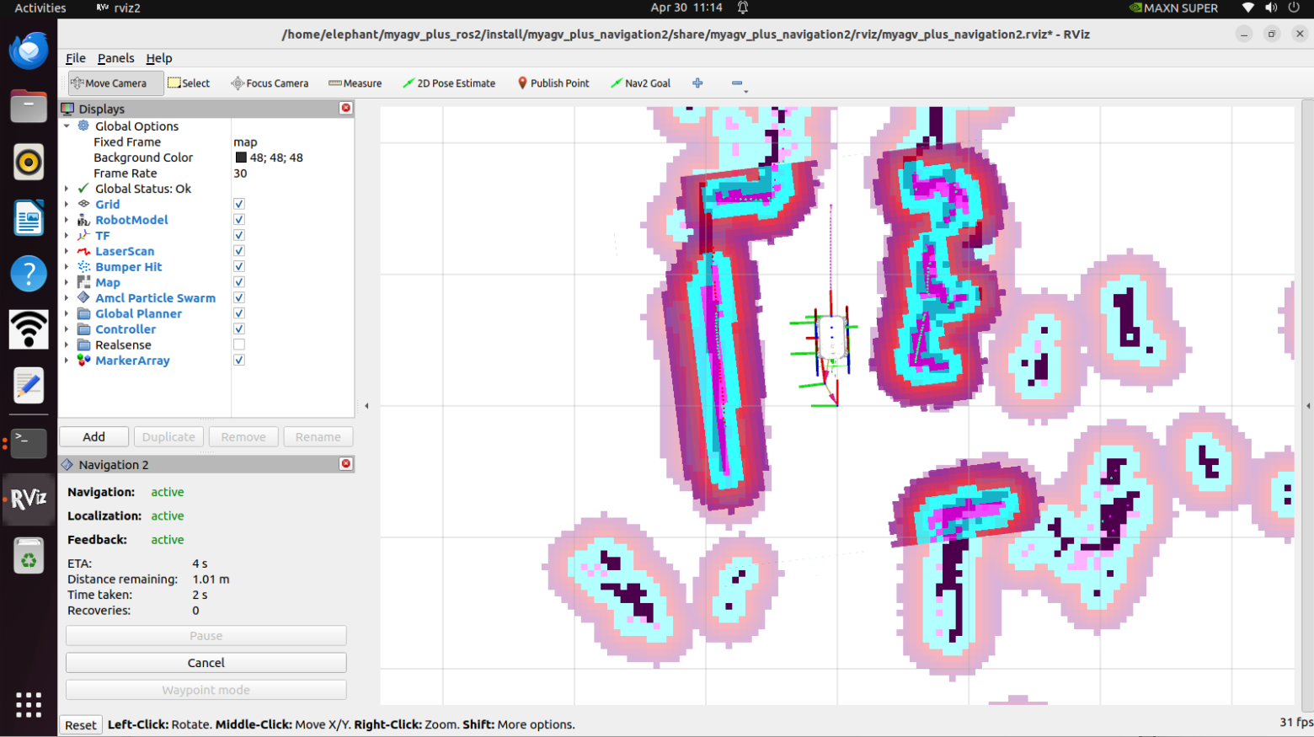The height and width of the screenshot is (737, 1314).
Task: Click the Background Color swatch
Action: [241, 158]
